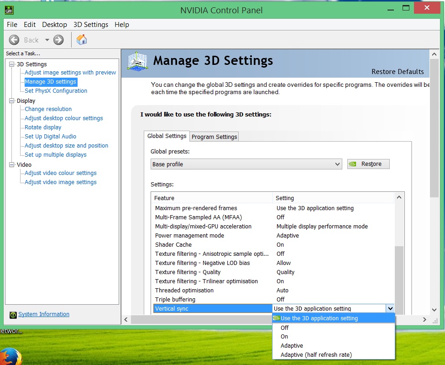Select the Vertical sync feature row
Viewport: 445px width, 365px height.
[213, 308]
